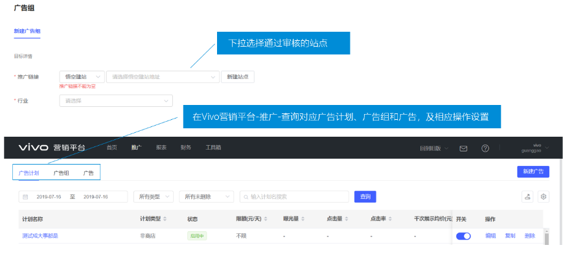The image size is (563, 254).
Task: Open the help question mark icon
Action: coord(485,148)
